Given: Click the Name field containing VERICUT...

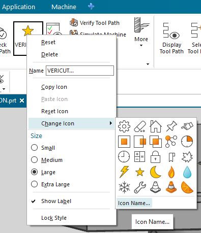Looking at the screenshot, I should 80,71.
